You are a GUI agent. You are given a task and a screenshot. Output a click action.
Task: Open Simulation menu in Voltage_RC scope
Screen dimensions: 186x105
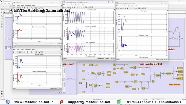28,5
